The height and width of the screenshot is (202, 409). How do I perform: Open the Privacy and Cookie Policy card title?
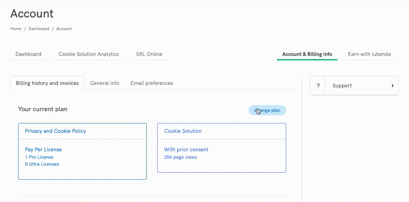coord(55,131)
